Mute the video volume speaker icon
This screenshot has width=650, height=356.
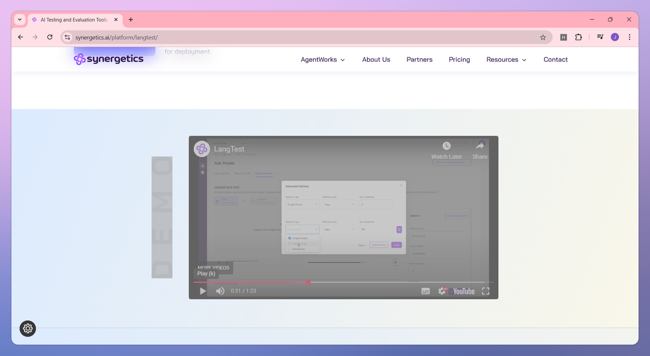[220, 291]
